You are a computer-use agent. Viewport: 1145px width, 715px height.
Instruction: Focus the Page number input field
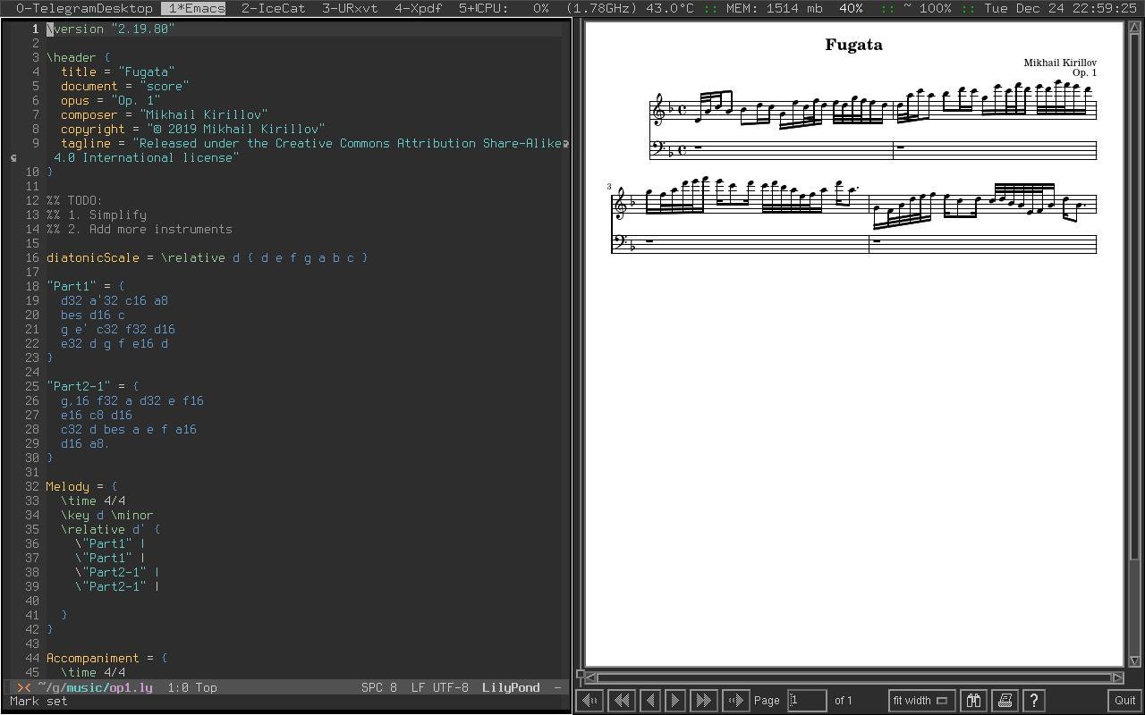point(807,701)
